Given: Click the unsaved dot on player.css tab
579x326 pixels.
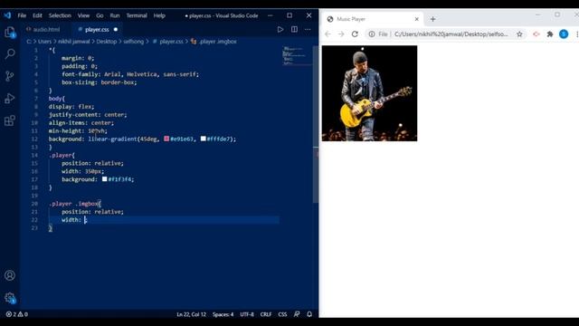Looking at the screenshot, I should click(x=116, y=29).
